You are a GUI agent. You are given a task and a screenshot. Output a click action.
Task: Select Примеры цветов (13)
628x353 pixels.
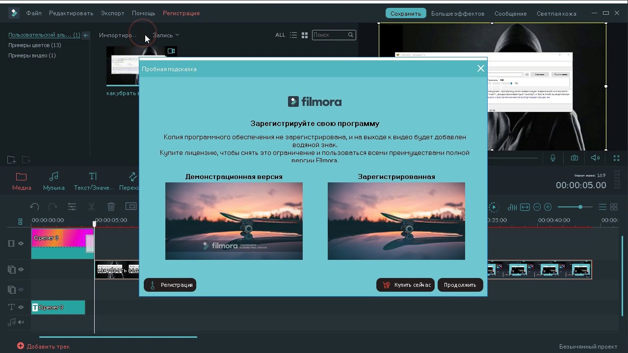[x=35, y=45]
